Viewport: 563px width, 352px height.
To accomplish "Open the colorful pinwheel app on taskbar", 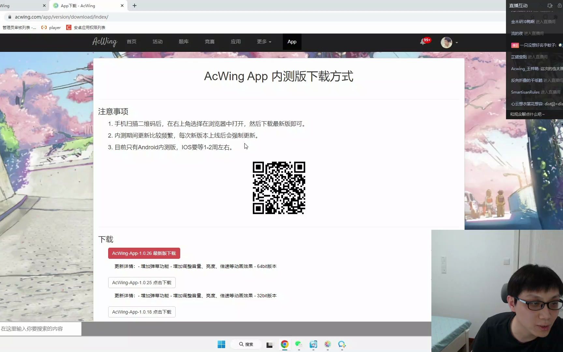I will [x=328, y=345].
